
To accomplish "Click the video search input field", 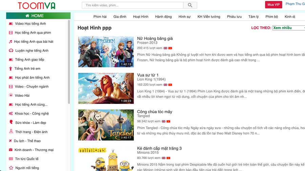I will click(x=133, y=5).
